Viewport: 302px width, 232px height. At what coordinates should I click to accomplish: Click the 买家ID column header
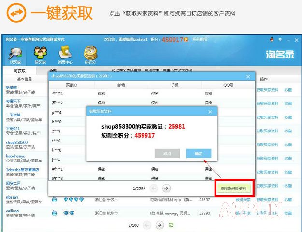[72, 85]
